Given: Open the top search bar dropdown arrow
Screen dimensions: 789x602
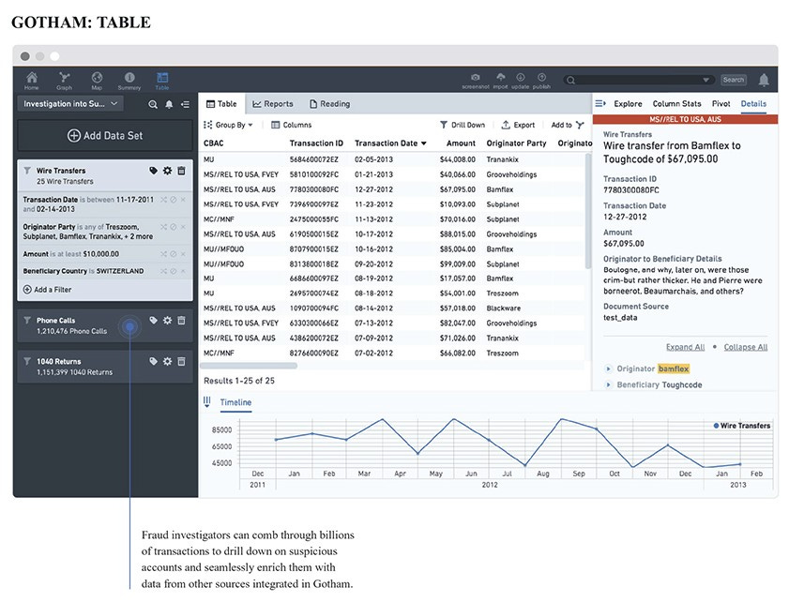Looking at the screenshot, I should click(706, 80).
